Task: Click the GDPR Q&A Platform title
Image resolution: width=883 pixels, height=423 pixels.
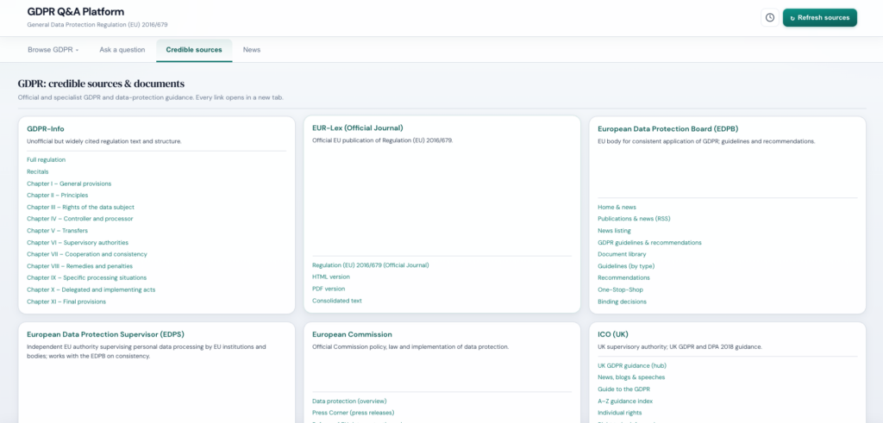Action: coord(76,11)
